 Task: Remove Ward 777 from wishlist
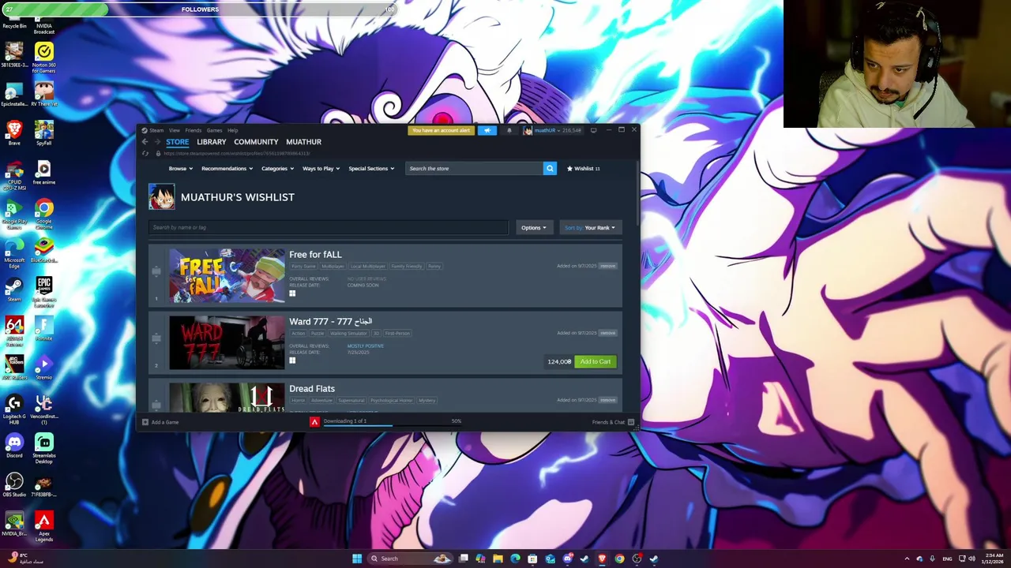tap(607, 333)
